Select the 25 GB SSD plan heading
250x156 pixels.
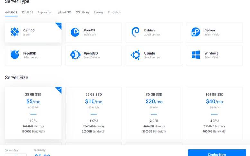pyautogui.click(x=33, y=94)
